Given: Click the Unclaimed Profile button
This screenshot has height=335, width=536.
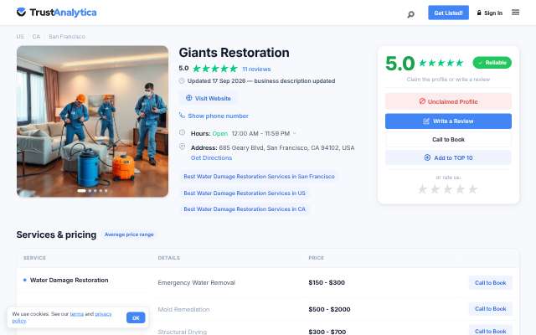Looking at the screenshot, I should coord(448,101).
